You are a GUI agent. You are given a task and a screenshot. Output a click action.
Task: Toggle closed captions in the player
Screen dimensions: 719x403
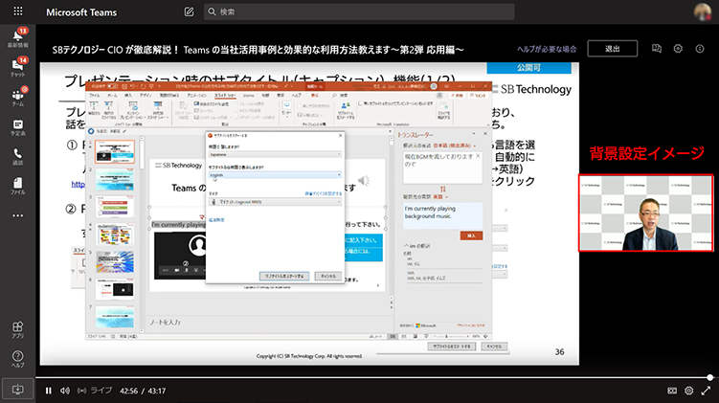click(x=672, y=391)
